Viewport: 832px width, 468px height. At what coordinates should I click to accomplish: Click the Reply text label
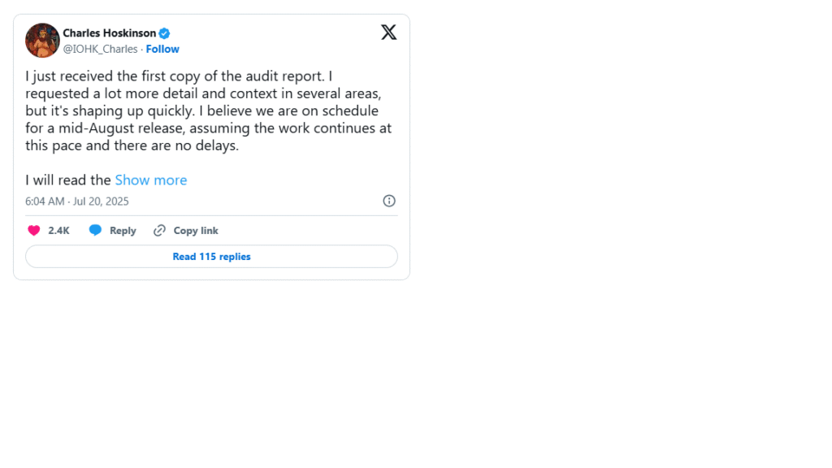click(x=123, y=231)
